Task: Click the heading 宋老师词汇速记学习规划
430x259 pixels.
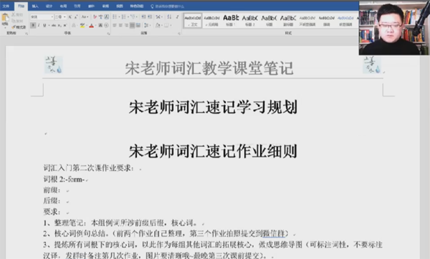Action: 213,107
